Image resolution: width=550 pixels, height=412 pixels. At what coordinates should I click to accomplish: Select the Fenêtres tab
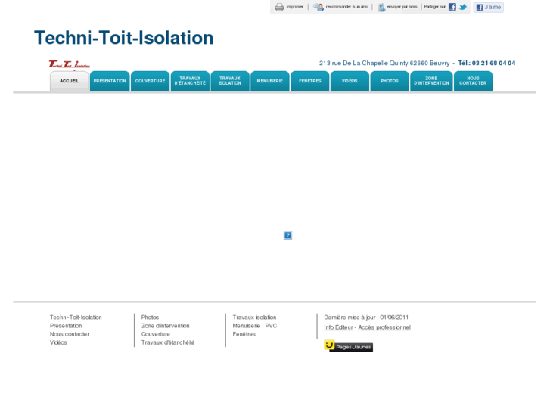309,82
